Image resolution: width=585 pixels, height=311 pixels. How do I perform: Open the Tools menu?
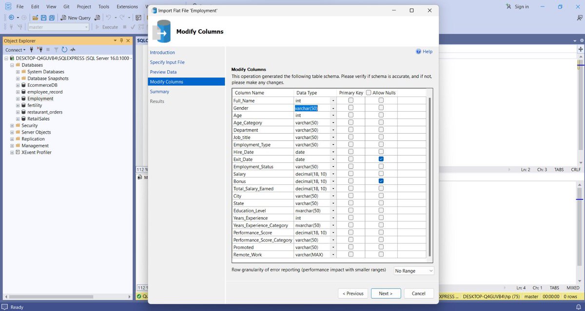[x=103, y=7]
